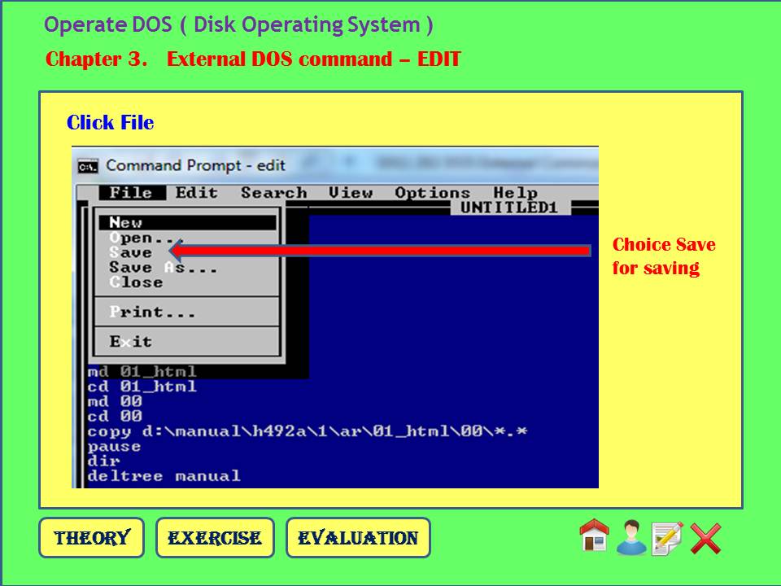The image size is (781, 586).
Task: Open the Search menu
Action: pos(274,192)
